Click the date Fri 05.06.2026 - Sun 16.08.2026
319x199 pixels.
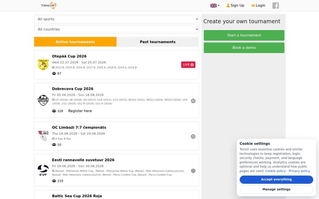coord(78,95)
